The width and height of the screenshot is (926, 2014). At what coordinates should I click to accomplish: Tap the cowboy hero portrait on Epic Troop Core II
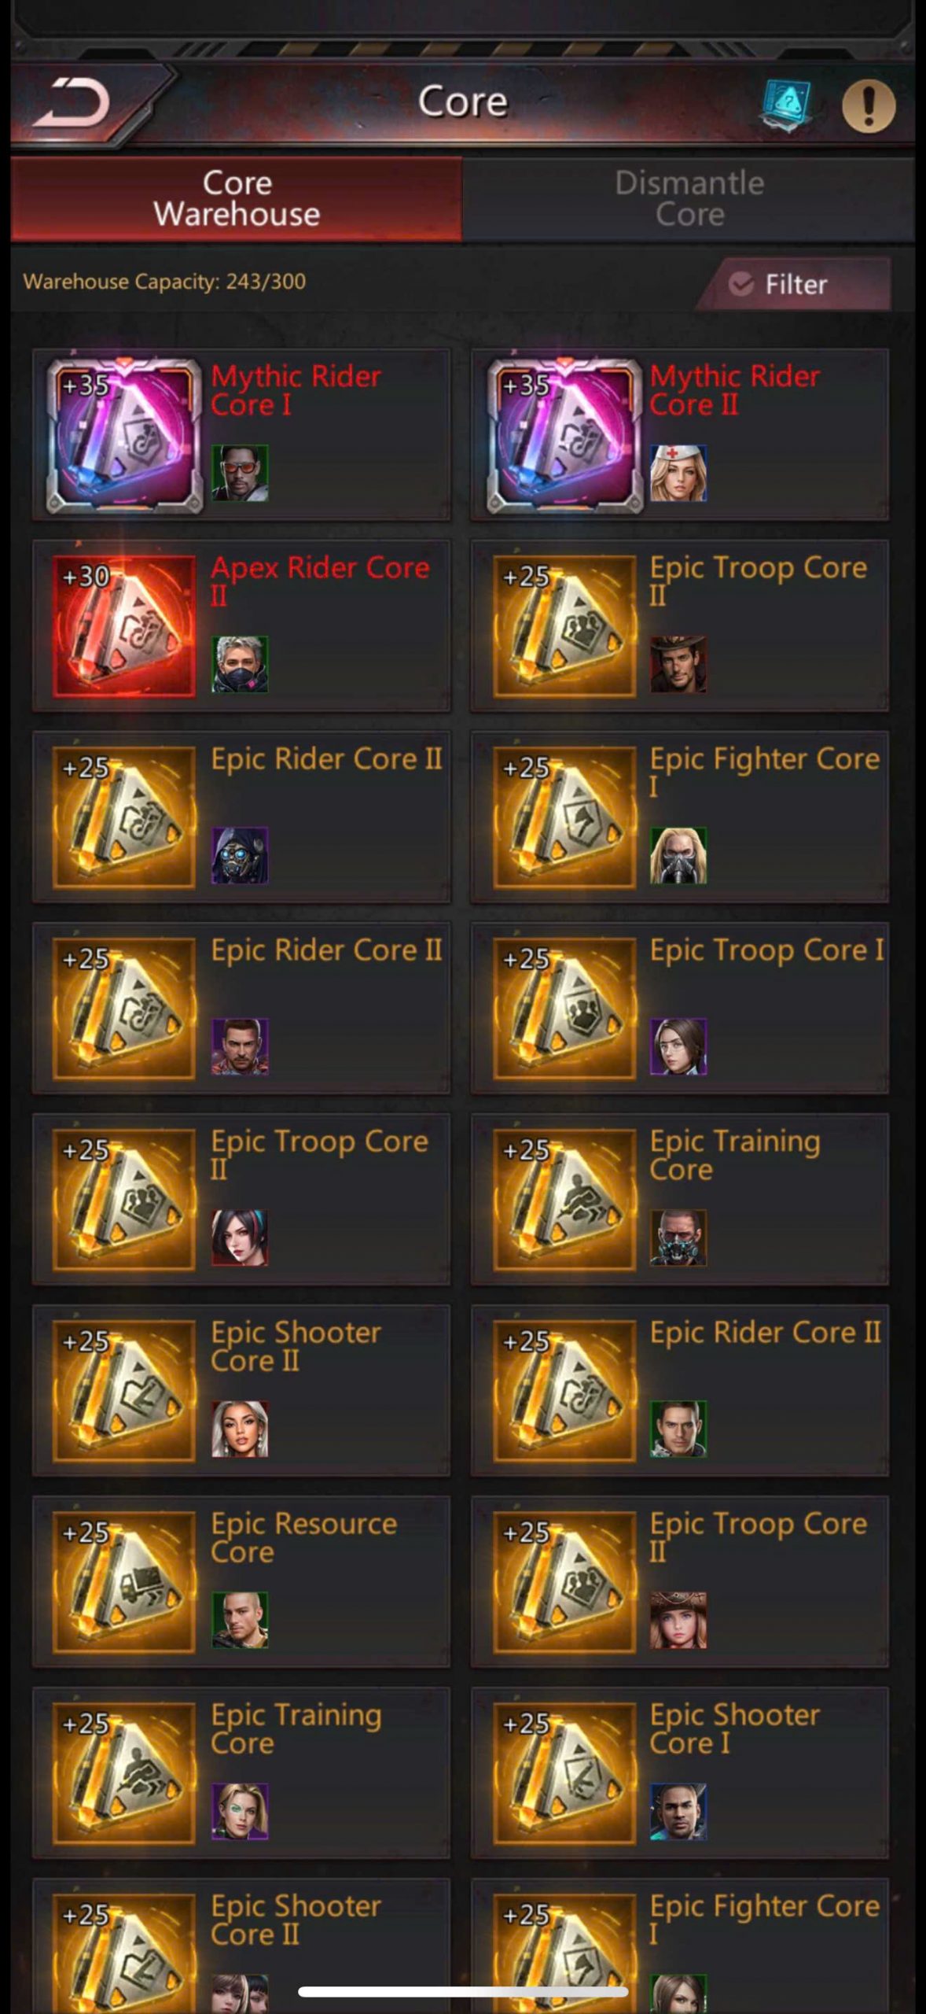point(678,665)
